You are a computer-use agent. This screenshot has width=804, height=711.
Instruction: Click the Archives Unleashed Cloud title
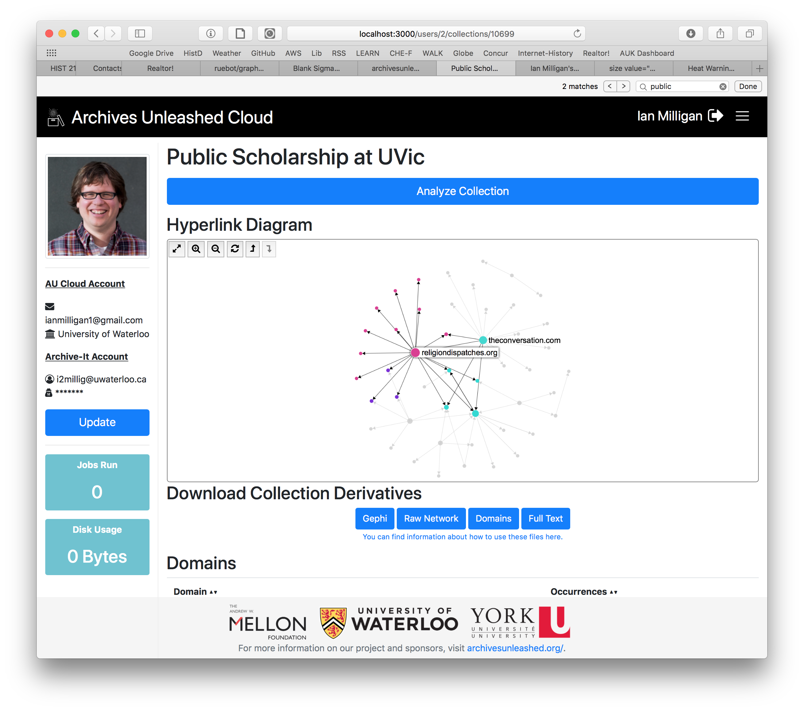pyautogui.click(x=172, y=117)
